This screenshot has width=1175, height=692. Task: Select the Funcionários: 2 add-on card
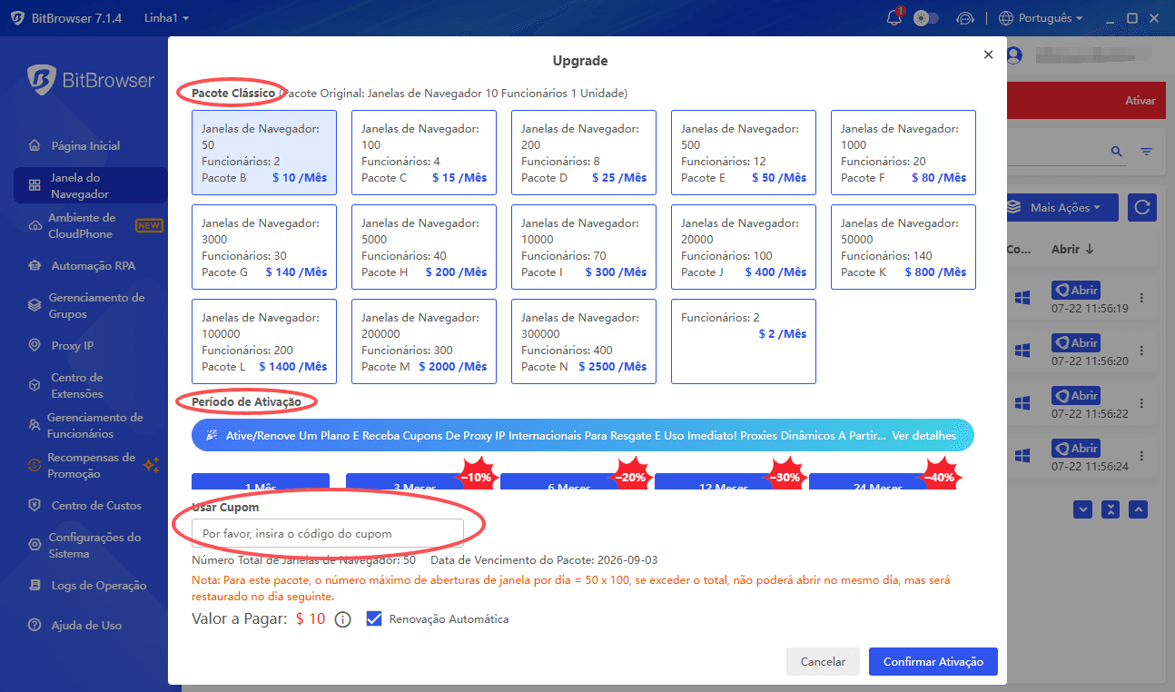tap(744, 341)
